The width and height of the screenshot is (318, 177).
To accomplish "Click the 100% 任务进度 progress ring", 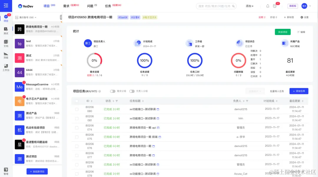I will pos(145,61).
